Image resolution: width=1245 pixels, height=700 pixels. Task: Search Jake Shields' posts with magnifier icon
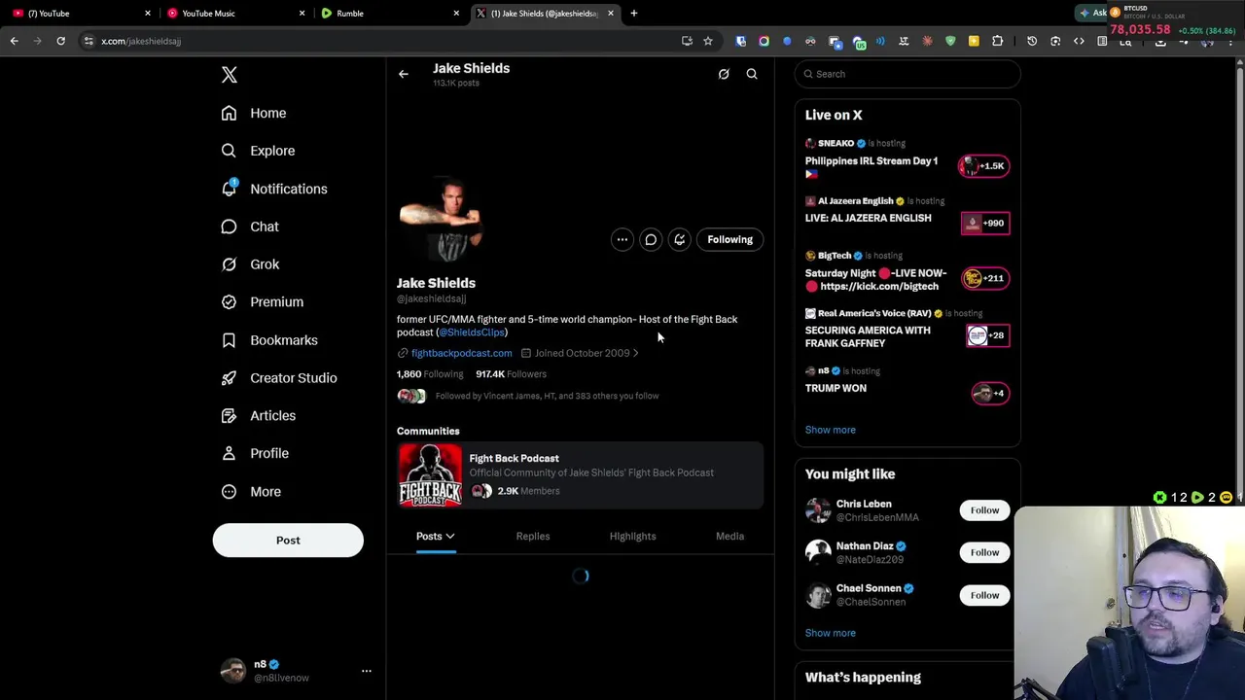tap(752, 74)
